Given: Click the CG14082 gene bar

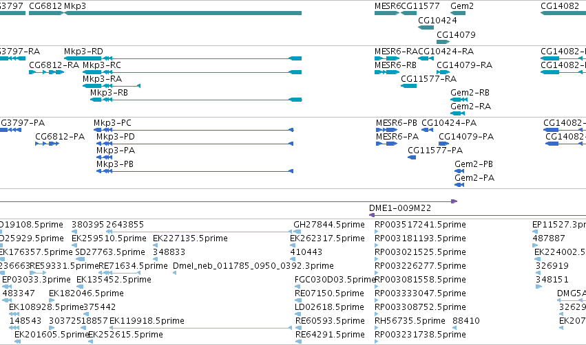Looking at the screenshot, I should click(x=563, y=13).
